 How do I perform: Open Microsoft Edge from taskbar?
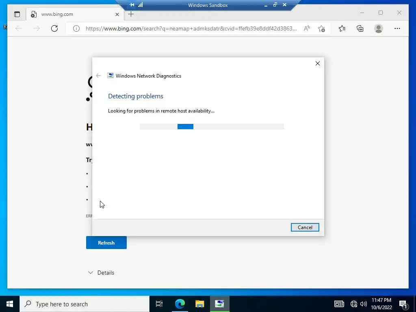click(180, 304)
